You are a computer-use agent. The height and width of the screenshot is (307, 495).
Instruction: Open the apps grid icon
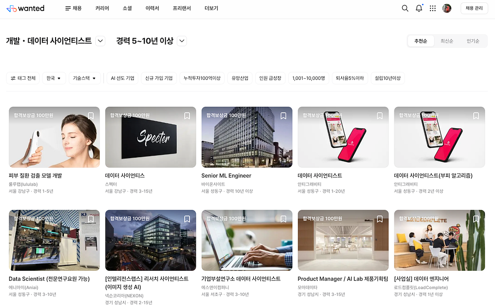pyautogui.click(x=433, y=9)
